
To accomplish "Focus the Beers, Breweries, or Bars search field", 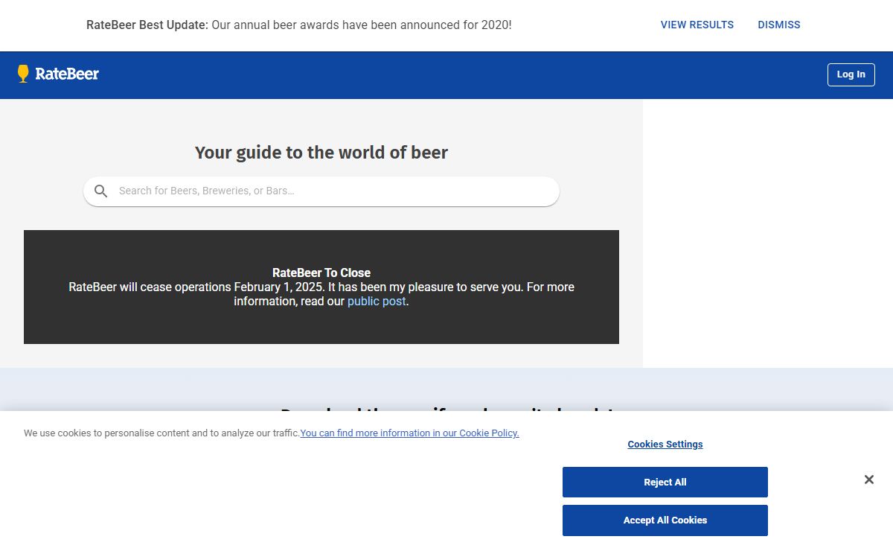I will tap(321, 191).
